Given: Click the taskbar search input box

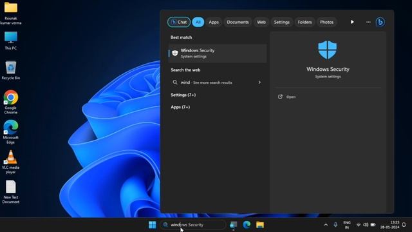Looking at the screenshot, I should tap(193, 225).
